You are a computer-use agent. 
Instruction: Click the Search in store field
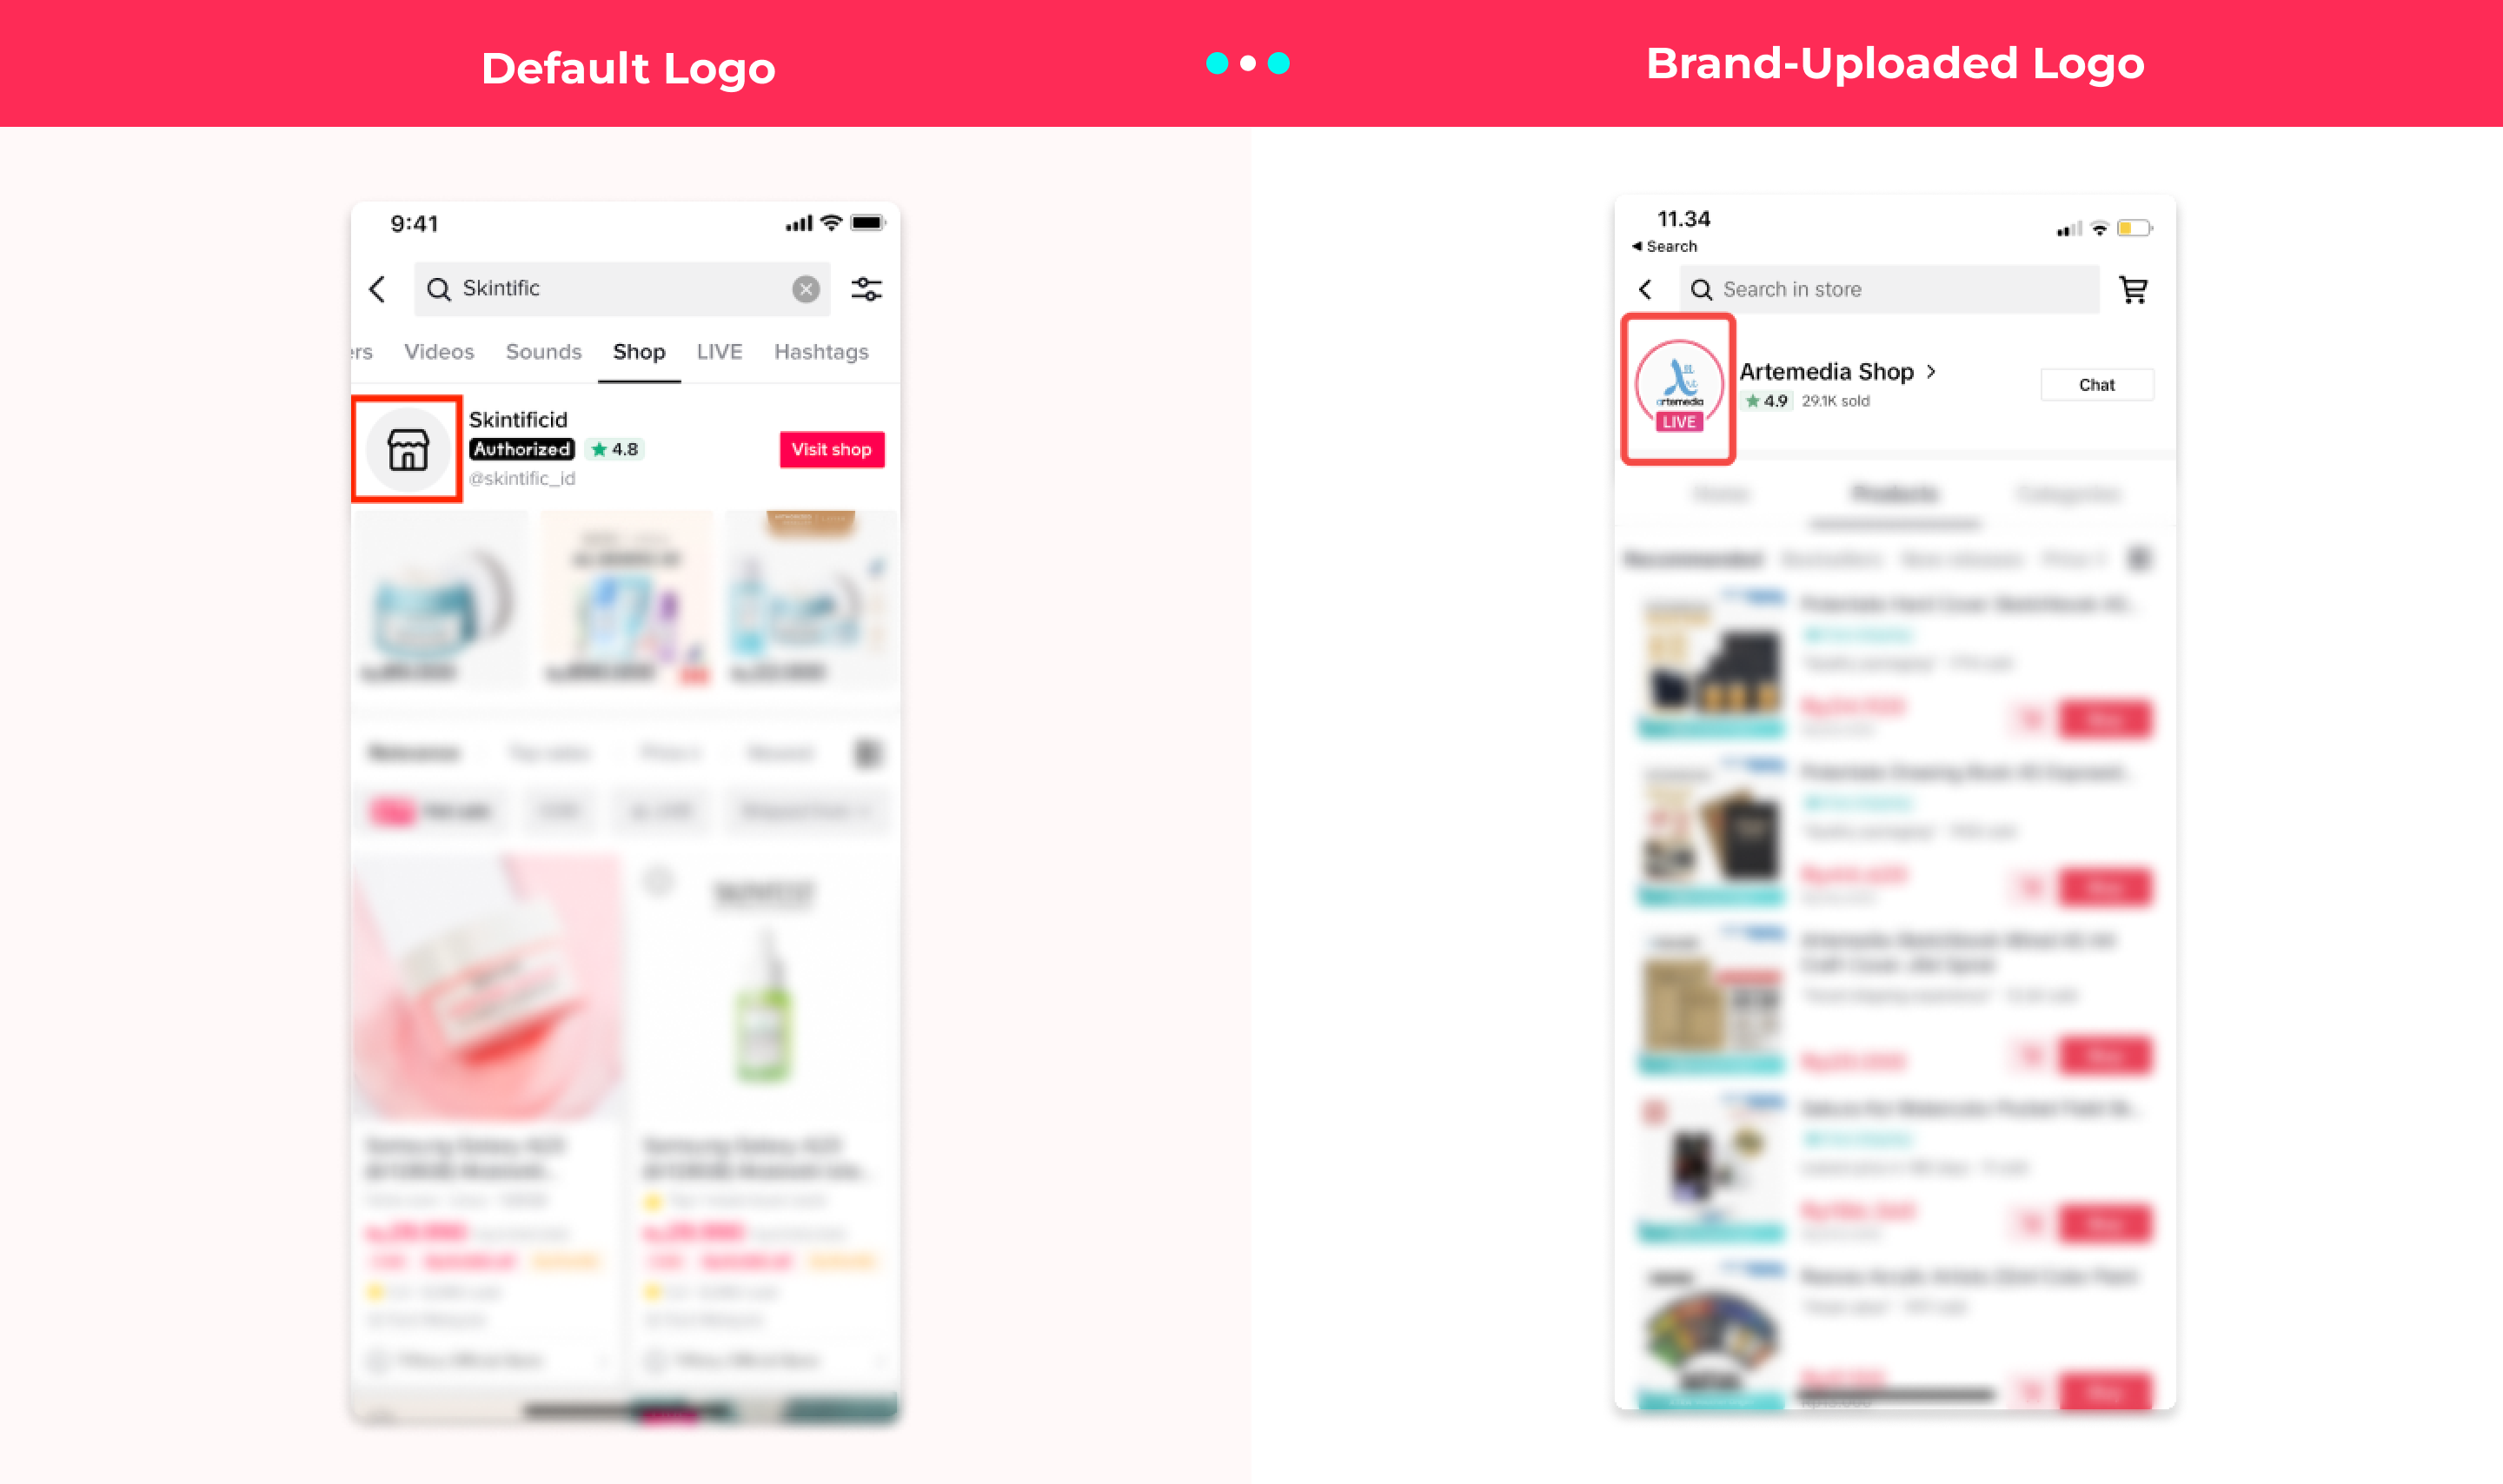tap(1889, 289)
